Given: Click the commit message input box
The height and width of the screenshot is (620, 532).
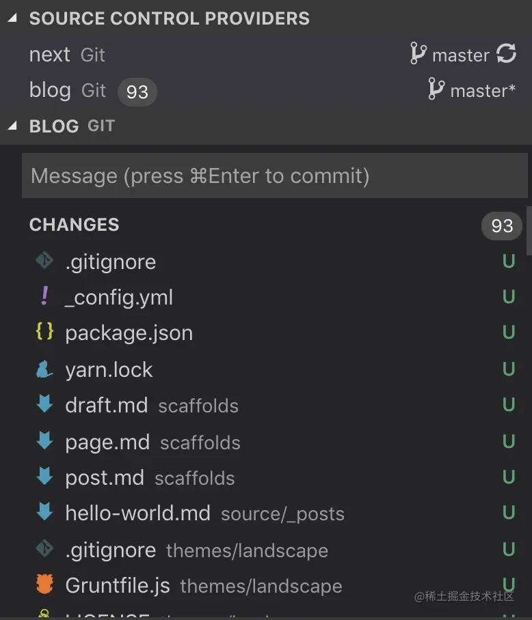Looking at the screenshot, I should click(x=274, y=176).
